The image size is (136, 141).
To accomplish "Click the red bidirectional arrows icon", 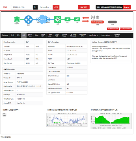I will point(85,19).
